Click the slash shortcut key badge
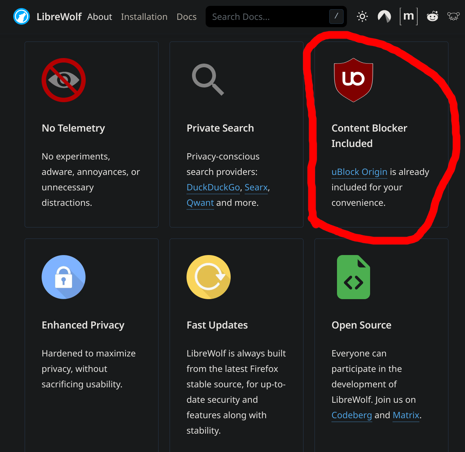The width and height of the screenshot is (465, 452). coord(336,17)
